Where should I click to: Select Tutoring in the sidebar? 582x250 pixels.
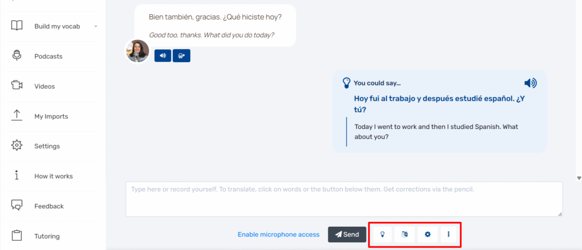(47, 236)
